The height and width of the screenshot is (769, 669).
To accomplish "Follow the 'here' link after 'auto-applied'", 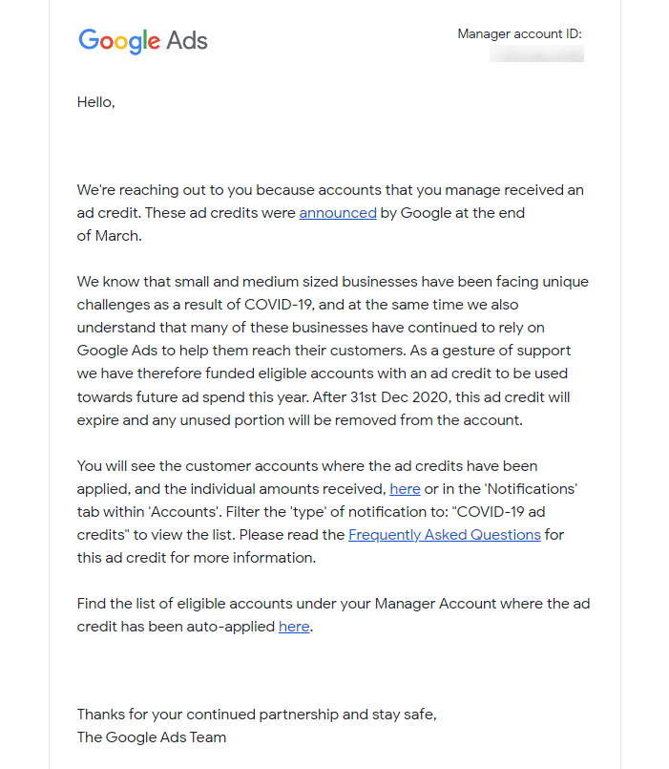I will point(294,627).
